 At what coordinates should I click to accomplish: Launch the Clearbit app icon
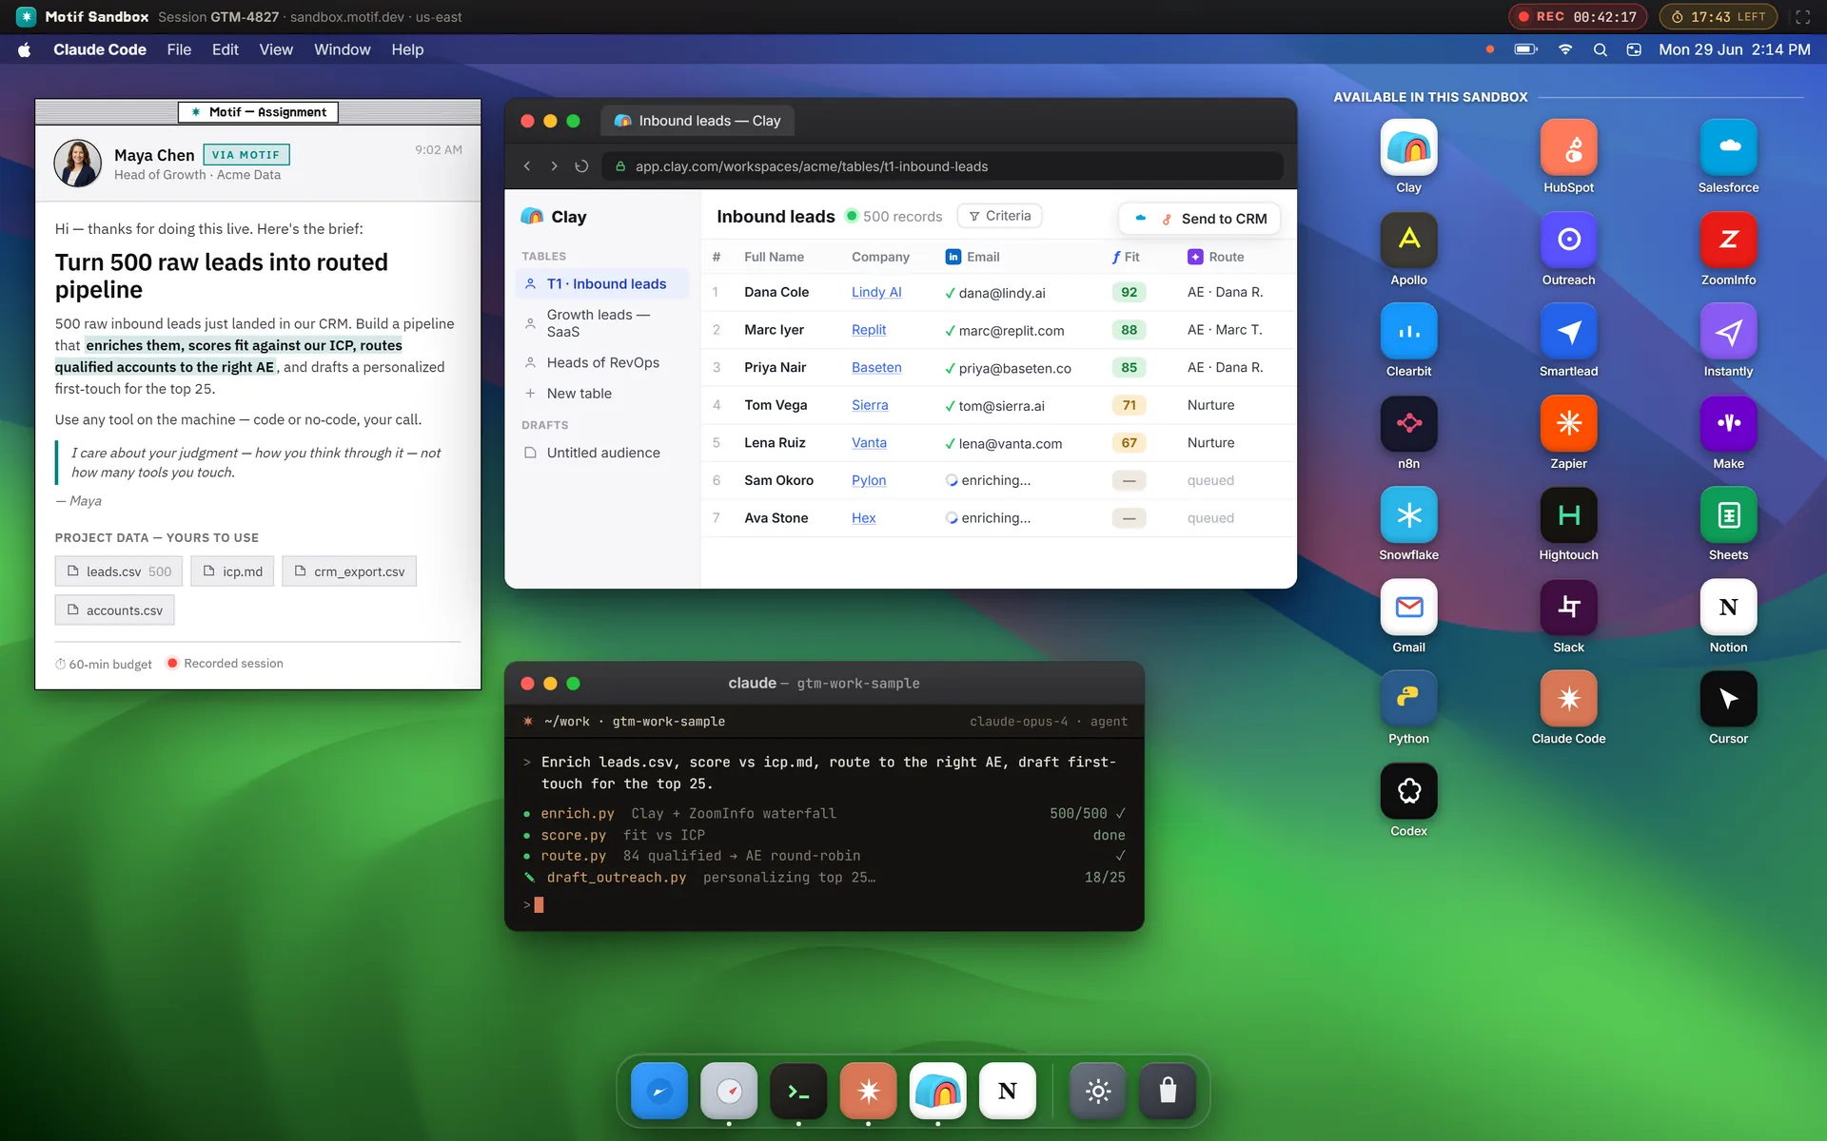click(x=1408, y=331)
